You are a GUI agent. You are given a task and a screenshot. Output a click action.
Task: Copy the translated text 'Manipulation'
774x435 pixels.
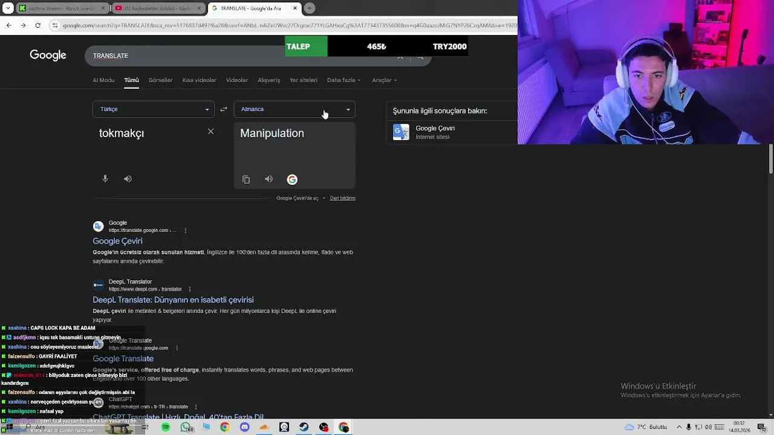click(246, 179)
